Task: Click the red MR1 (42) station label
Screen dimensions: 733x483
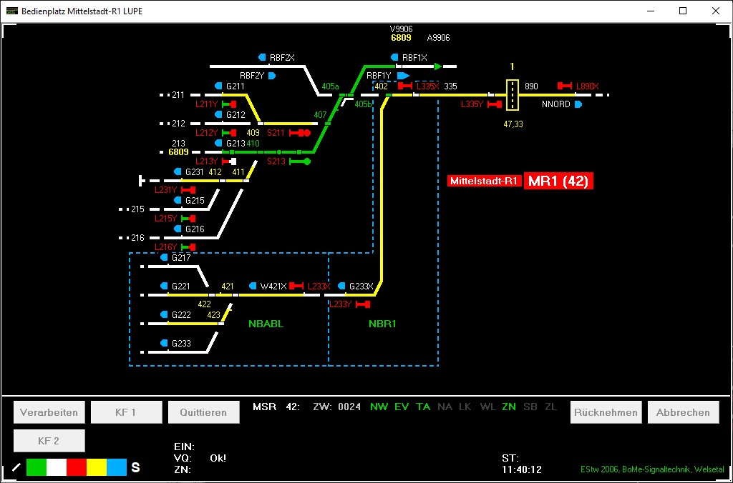Action: (x=558, y=181)
